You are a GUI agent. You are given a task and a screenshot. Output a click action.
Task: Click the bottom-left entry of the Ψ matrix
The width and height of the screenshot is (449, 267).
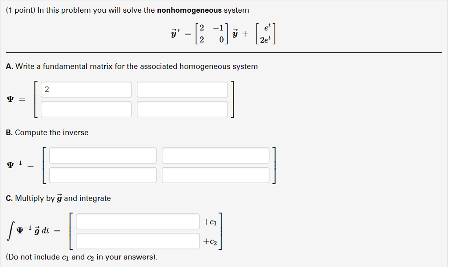[x=86, y=109]
